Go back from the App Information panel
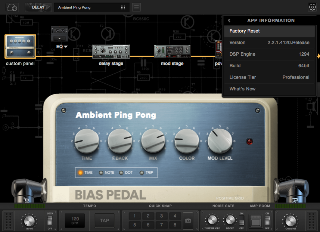 coord(229,21)
